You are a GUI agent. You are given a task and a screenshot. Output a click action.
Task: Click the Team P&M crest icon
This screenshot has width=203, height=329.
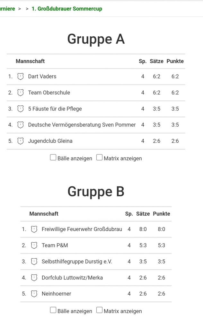point(34,245)
